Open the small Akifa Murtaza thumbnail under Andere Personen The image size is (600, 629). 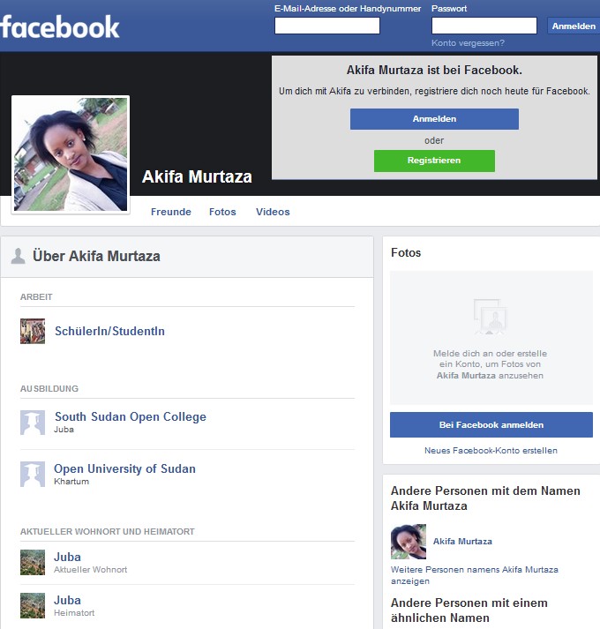(x=409, y=542)
